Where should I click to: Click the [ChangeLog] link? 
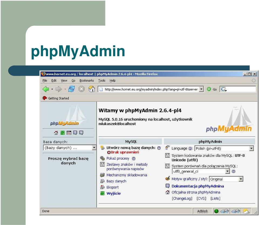[x=182, y=198]
